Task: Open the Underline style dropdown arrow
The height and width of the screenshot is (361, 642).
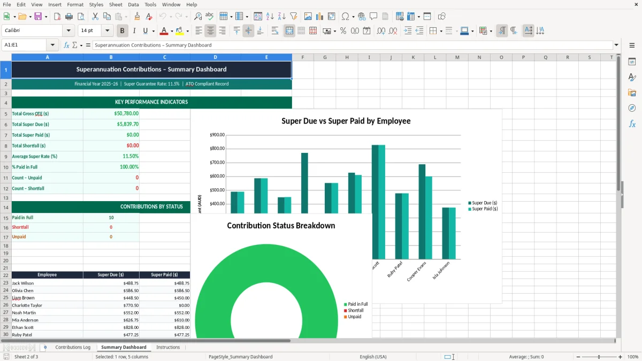Action: tap(153, 31)
